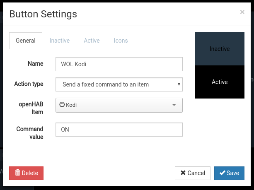Click the black Active color preview box
The image size is (254, 190).
click(x=220, y=82)
